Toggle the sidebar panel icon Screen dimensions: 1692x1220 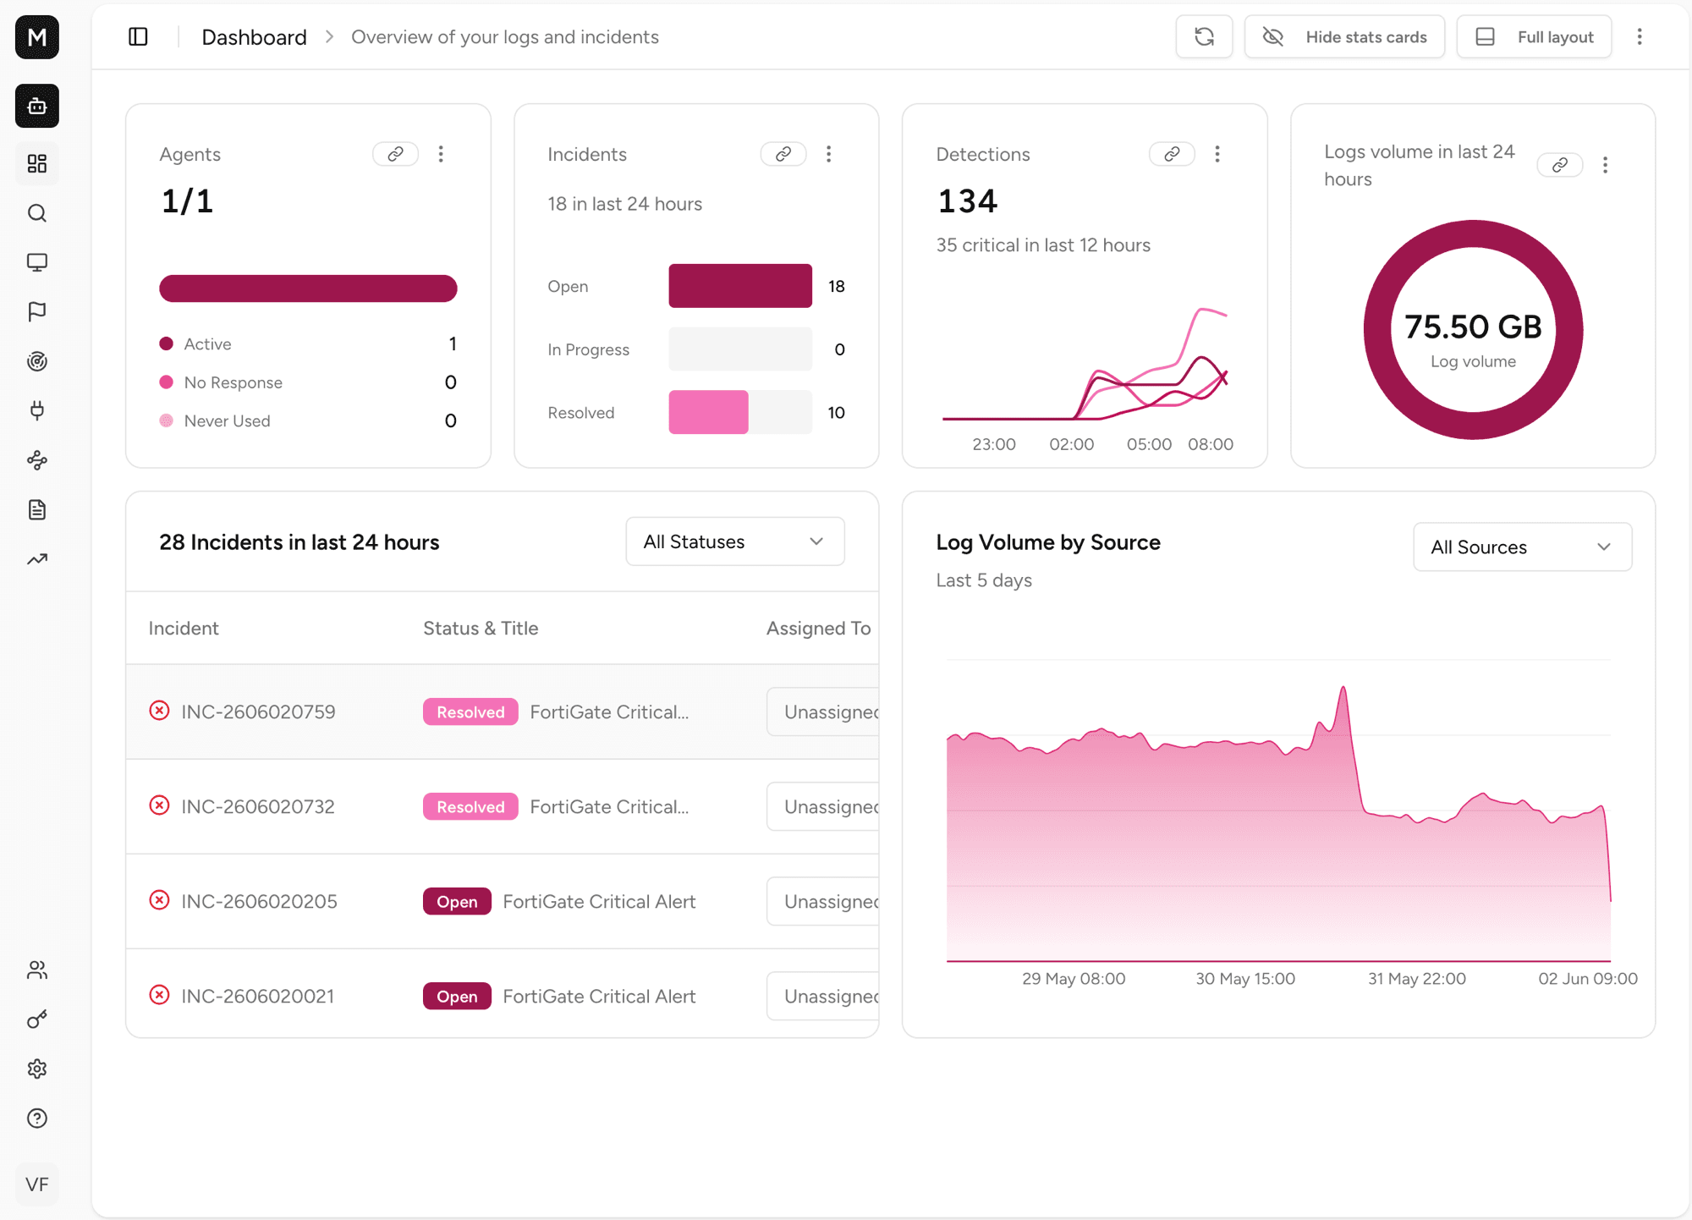point(138,36)
